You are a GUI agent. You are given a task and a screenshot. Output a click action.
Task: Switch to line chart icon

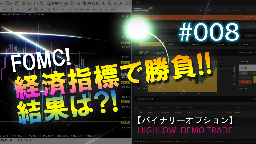pos(115,3)
